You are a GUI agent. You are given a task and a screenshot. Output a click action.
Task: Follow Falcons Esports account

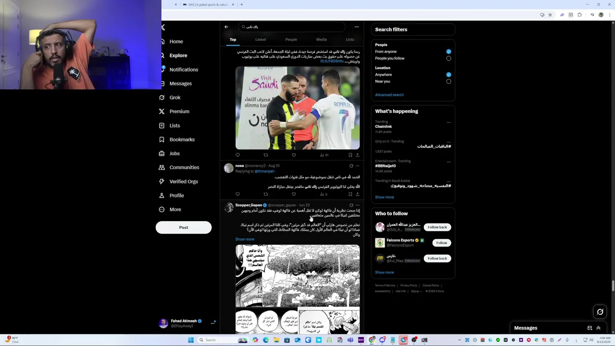(441, 243)
